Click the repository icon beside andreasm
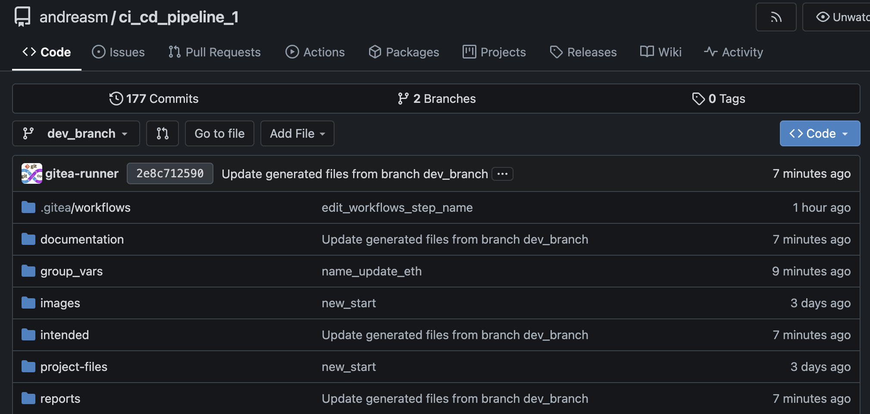Image resolution: width=870 pixels, height=414 pixels. (x=22, y=17)
